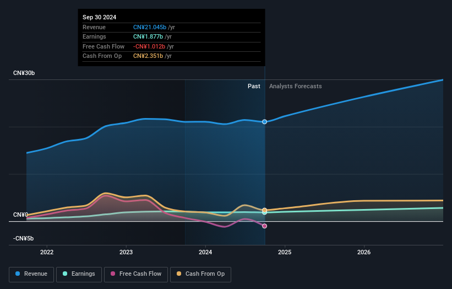Click the Sep 30 2024 tooltip date
452x289 pixels.
[x=100, y=17]
